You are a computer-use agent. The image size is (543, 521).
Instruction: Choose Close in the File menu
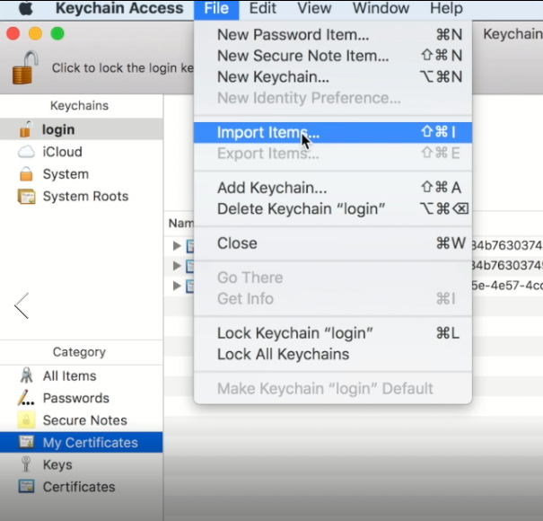(333, 243)
